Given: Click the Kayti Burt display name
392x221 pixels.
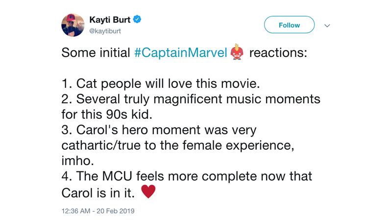Looking at the screenshot, I should tap(110, 20).
